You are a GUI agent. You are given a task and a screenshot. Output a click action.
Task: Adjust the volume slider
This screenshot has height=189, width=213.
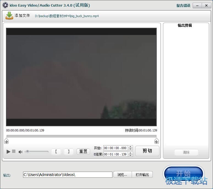coord(37,152)
